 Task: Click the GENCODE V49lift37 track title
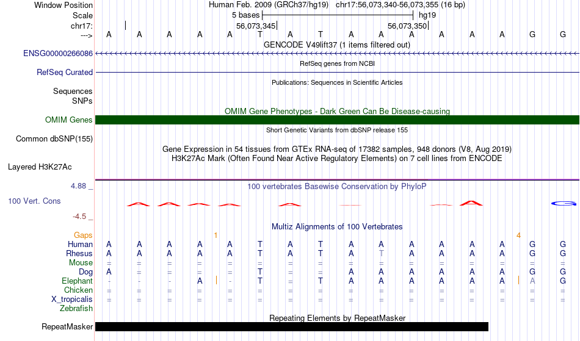(336, 45)
